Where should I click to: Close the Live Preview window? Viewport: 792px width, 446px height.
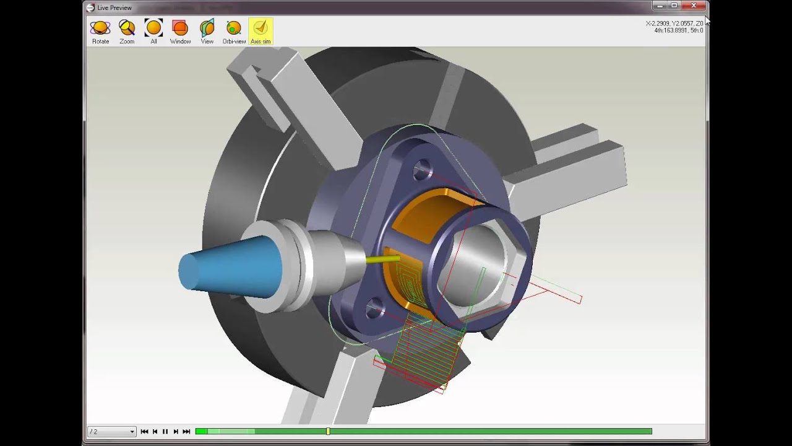[x=694, y=6]
